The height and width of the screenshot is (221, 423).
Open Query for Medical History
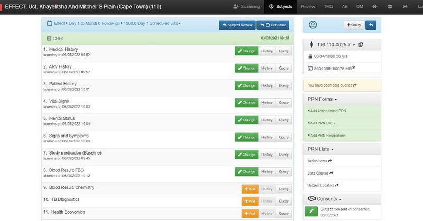283,51
